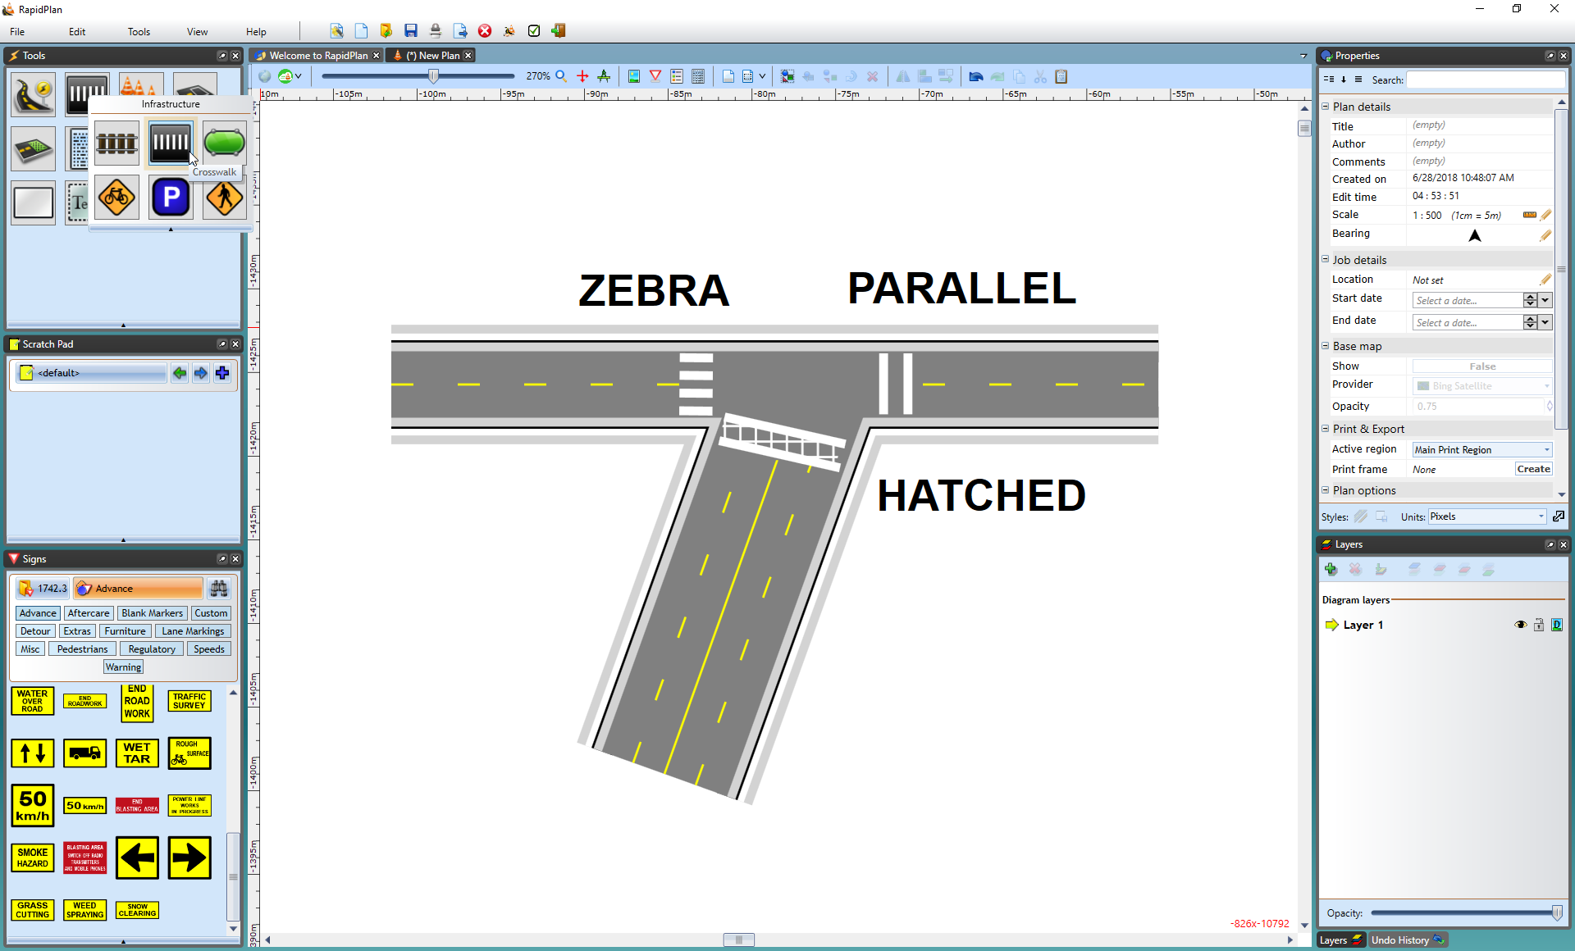Collapse the Print & Export section
This screenshot has width=1575, height=951.
pyautogui.click(x=1325, y=428)
